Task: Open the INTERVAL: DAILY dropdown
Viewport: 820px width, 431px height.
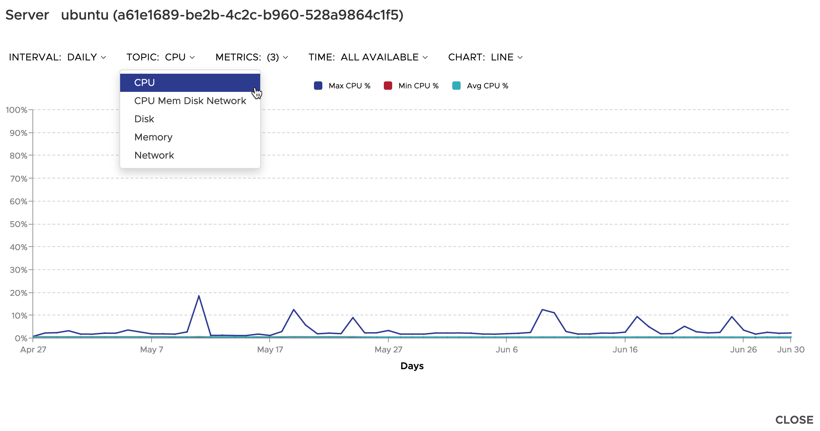Action: 57,57
